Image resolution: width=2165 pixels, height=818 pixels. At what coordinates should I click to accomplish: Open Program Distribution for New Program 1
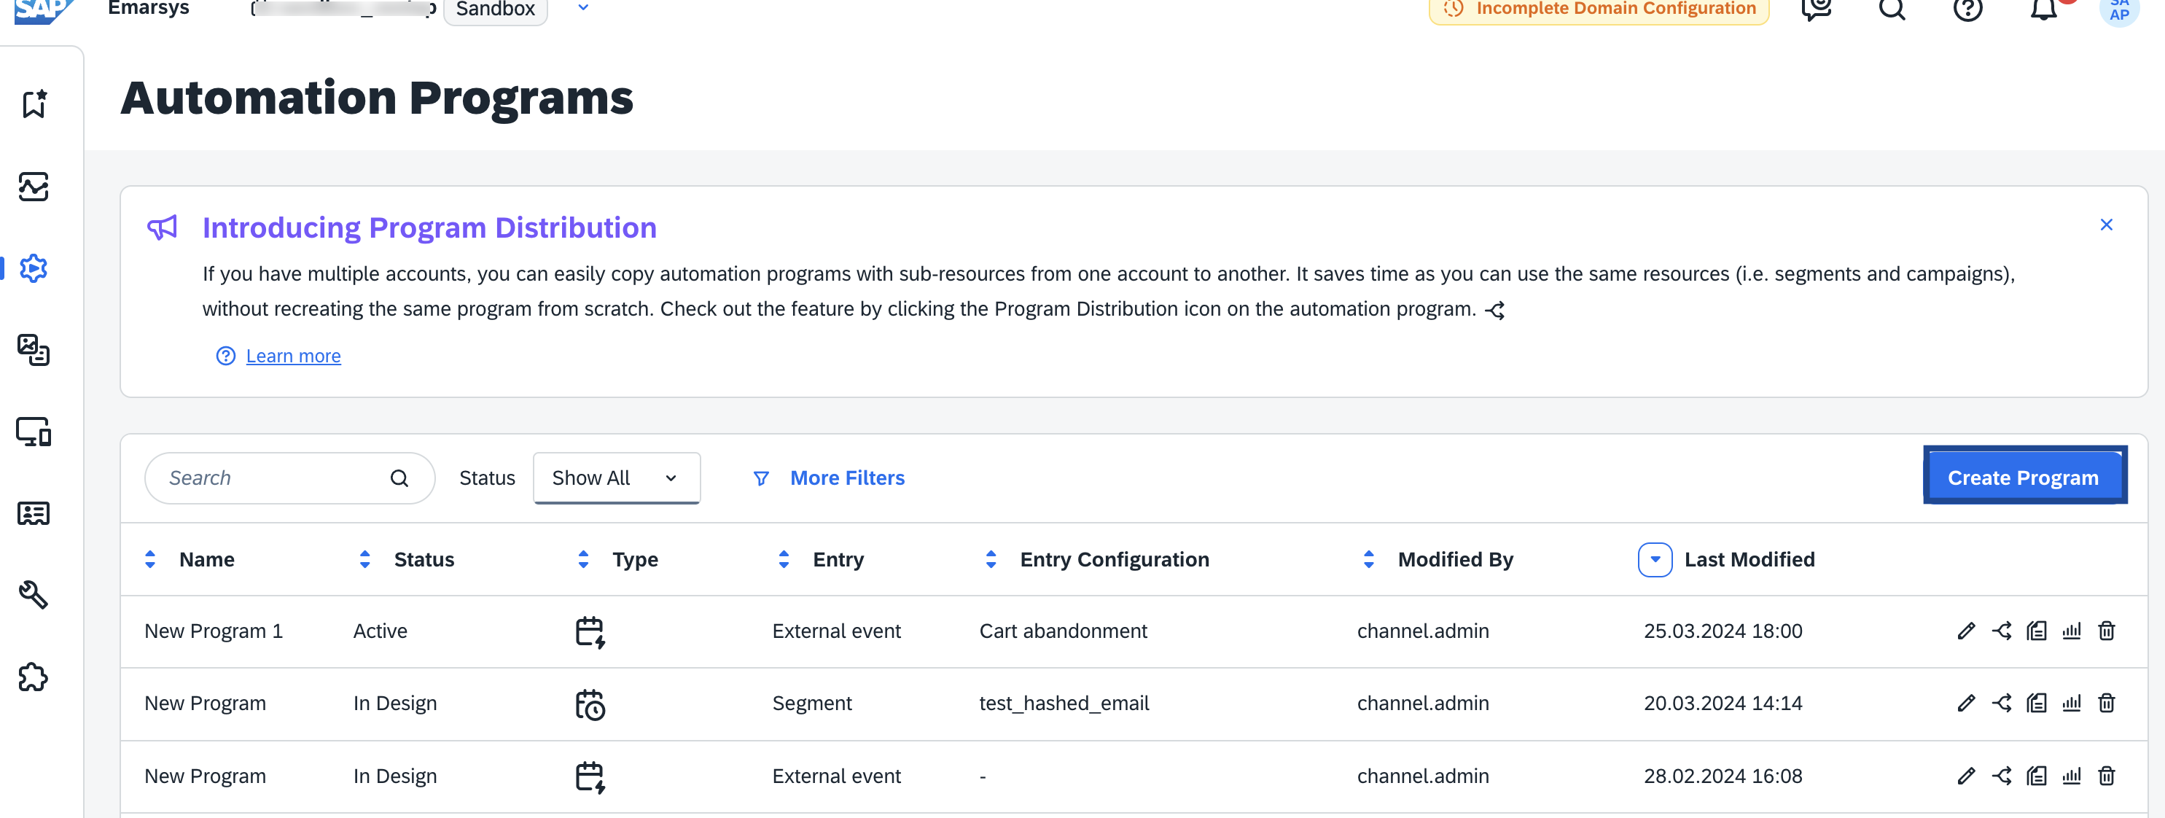pyautogui.click(x=2001, y=631)
